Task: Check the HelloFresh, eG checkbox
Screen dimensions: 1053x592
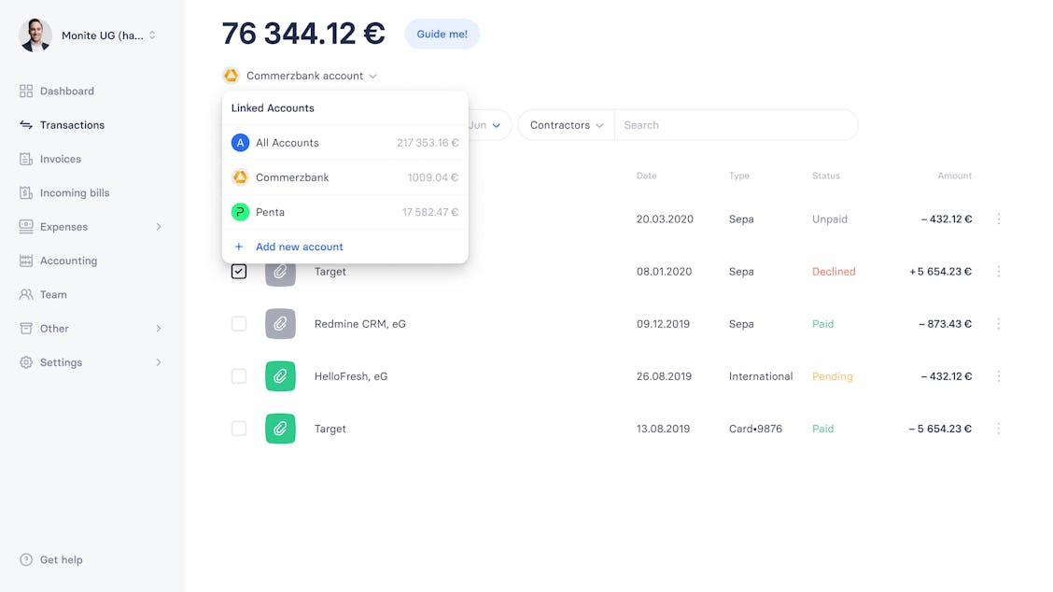Action: coord(239,376)
